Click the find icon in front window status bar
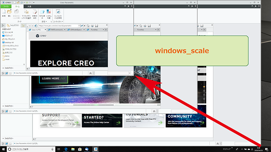 point(90,73)
